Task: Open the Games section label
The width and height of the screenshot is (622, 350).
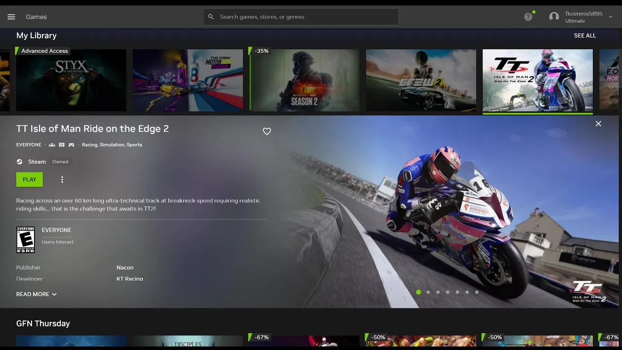Action: [x=36, y=17]
